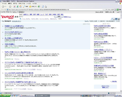Click the page icon in the address bar

pyautogui.click(x=8, y=10)
